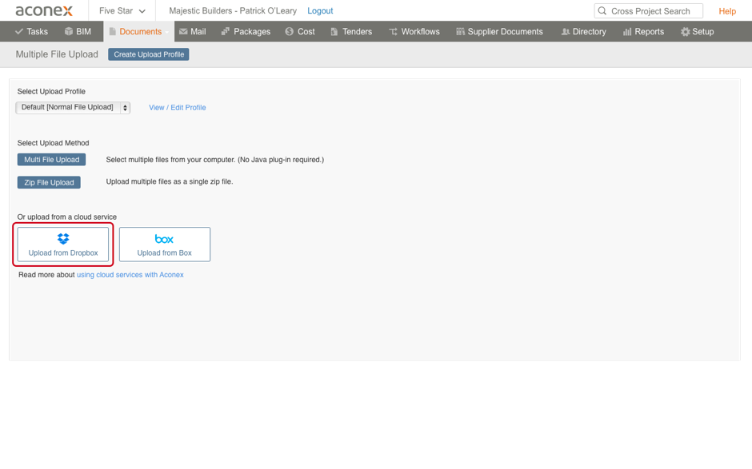The image size is (752, 469).
Task: Click the Logout link
Action: click(320, 10)
